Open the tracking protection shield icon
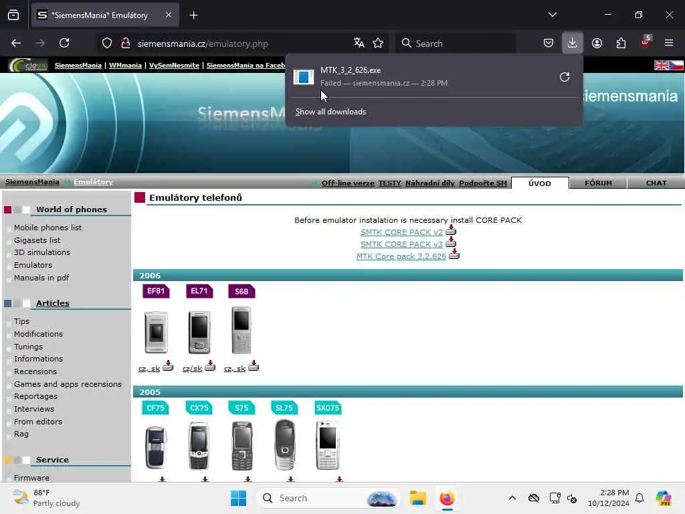The image size is (685, 514). tap(107, 44)
